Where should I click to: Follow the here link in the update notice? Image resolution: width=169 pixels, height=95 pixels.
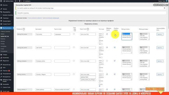pos(52,8)
